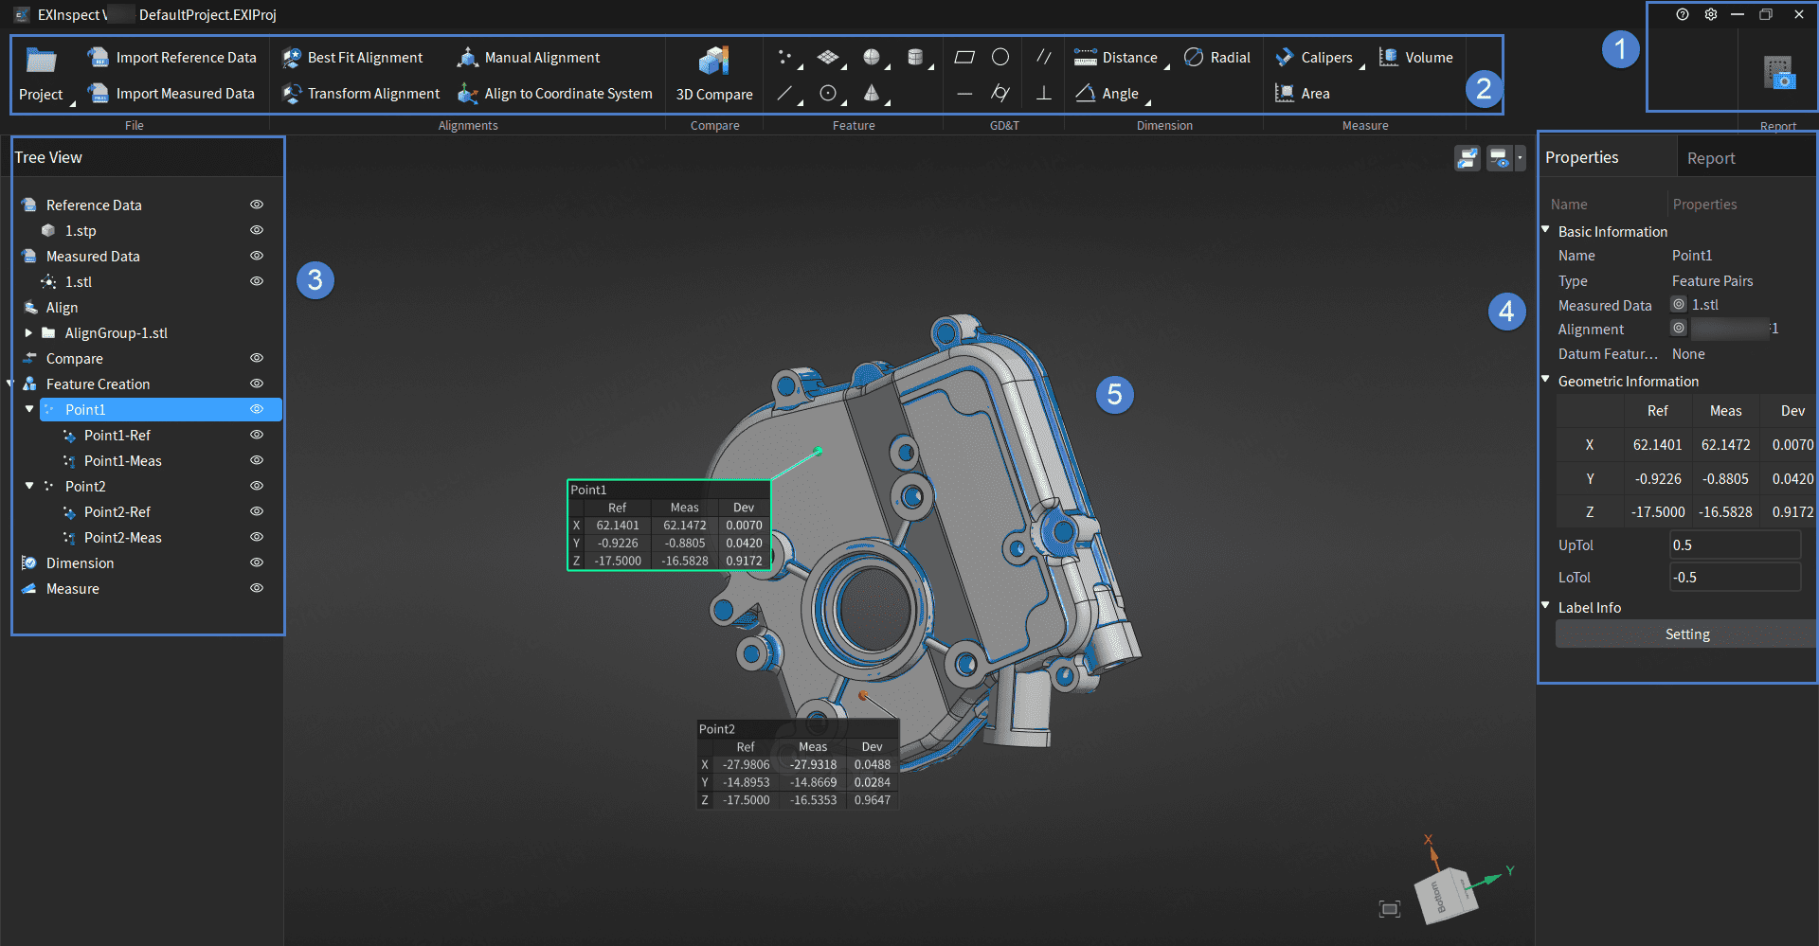Select the line feature tool
1819x946 pixels.
(785, 94)
